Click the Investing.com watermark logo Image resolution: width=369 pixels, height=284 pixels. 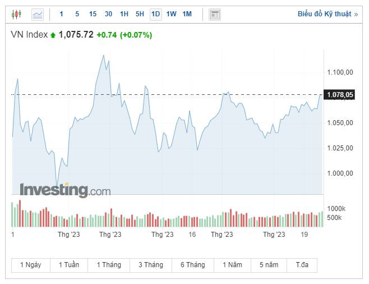[x=65, y=190]
